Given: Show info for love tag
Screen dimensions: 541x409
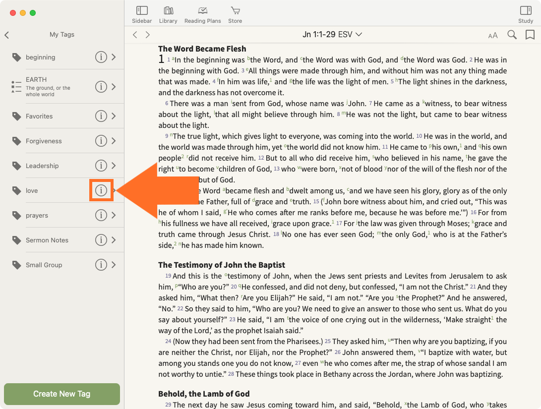Looking at the screenshot, I should pos(101,190).
